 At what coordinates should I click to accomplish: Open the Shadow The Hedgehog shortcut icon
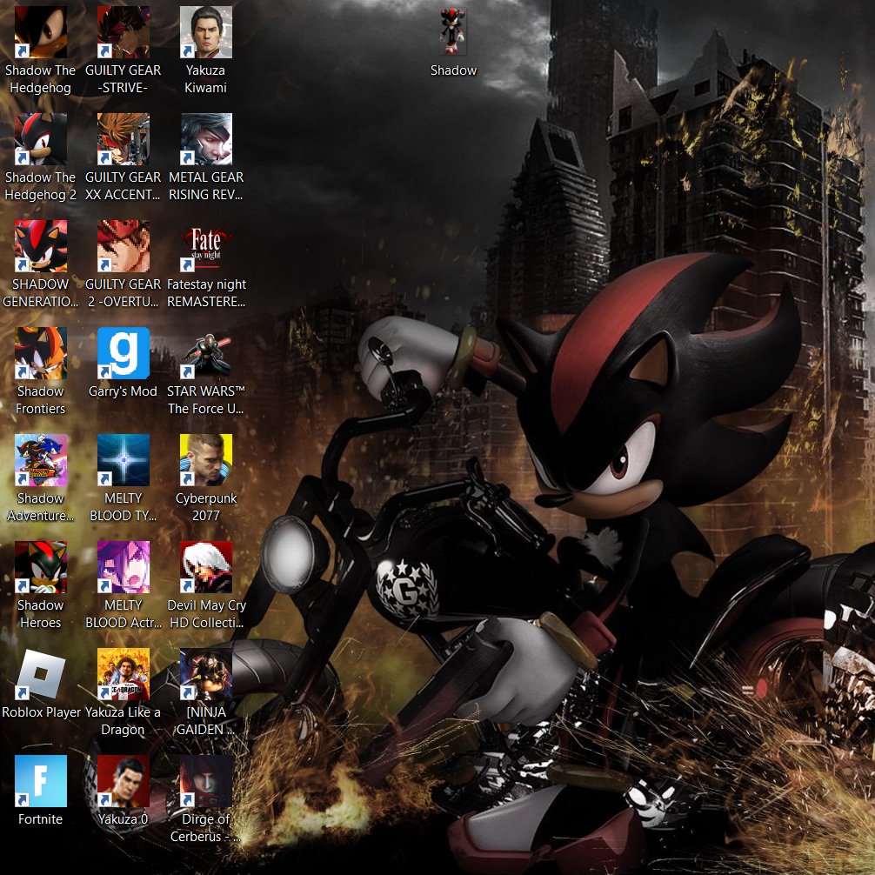tap(40, 32)
